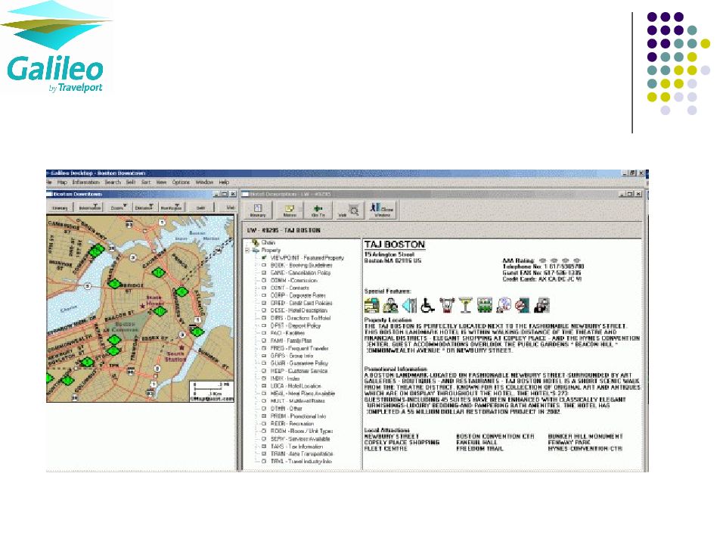Viewport: 726px width, 545px height.
Task: Click the State House star on map
Action: pyautogui.click(x=143, y=306)
